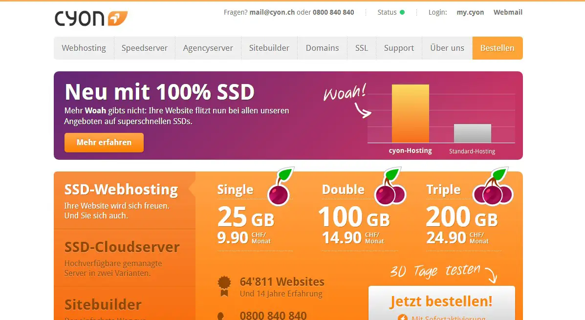
Task: Click the 24.90 CHF/Monat price
Action: pos(457,237)
